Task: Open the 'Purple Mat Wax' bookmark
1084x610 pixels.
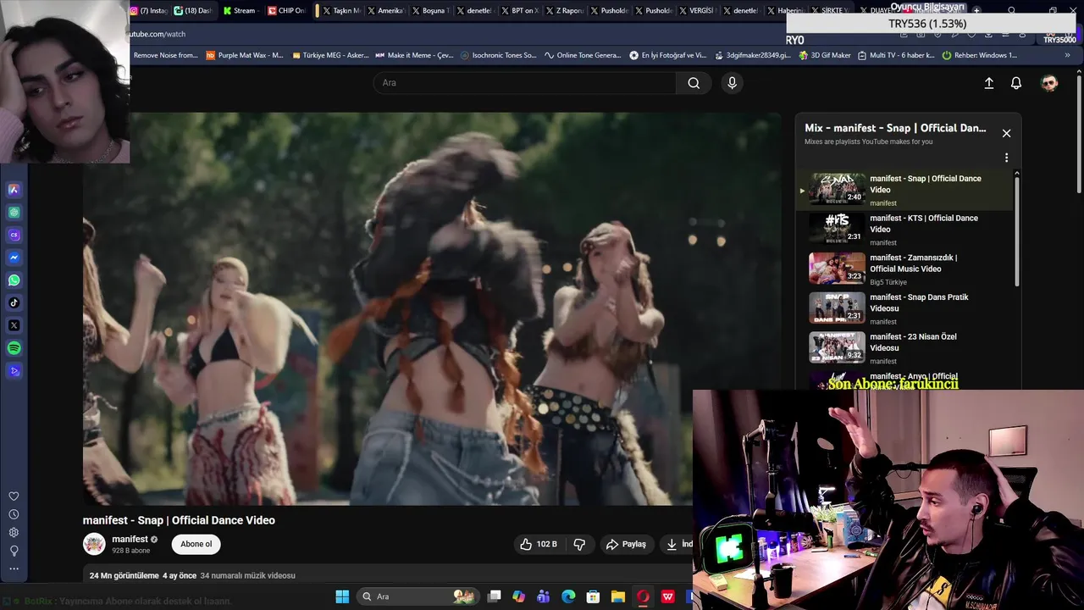Action: click(x=245, y=55)
